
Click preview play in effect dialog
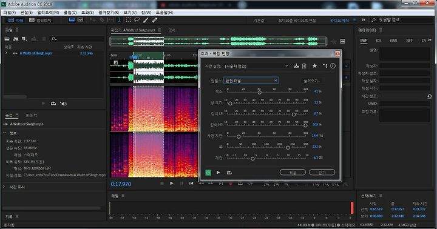pyautogui.click(x=218, y=173)
